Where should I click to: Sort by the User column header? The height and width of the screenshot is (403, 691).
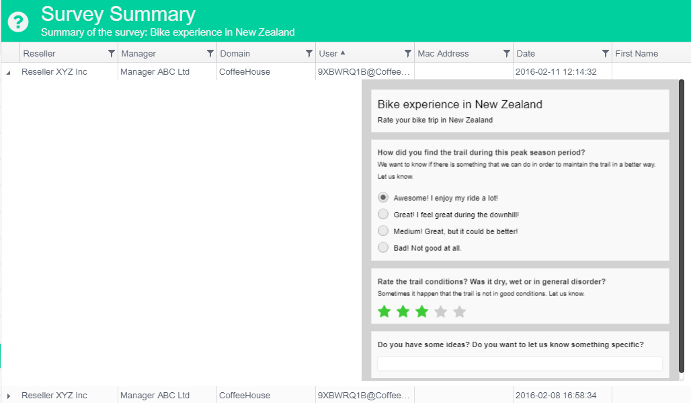tap(329, 54)
